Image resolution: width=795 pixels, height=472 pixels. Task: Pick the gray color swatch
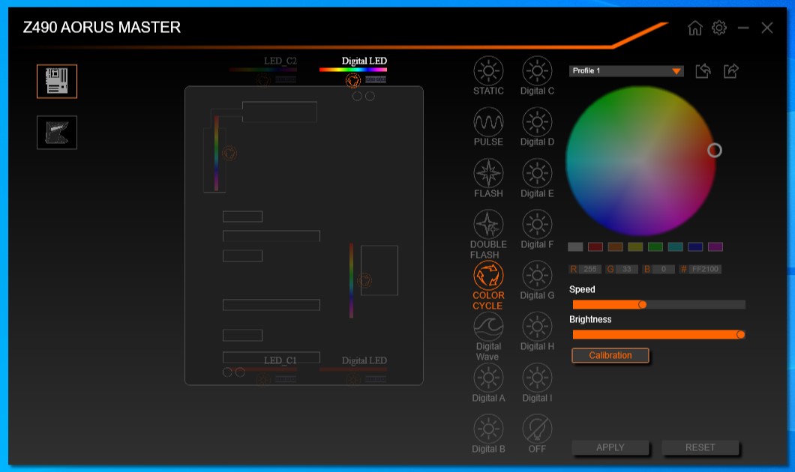575,246
